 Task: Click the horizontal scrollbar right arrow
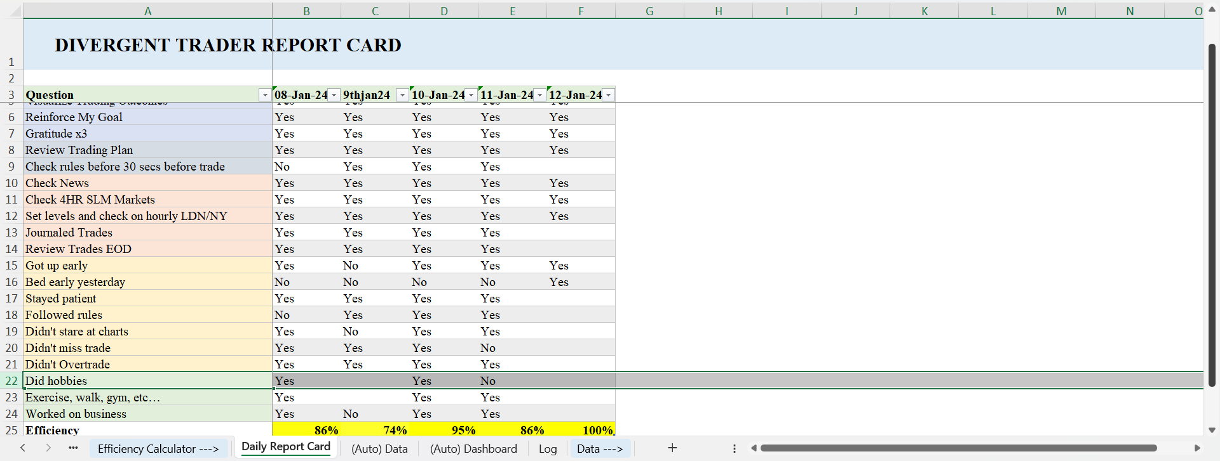pyautogui.click(x=1197, y=448)
